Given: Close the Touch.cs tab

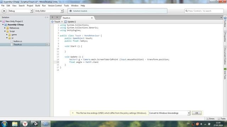Looking at the screenshot, I should (x=92, y=18).
